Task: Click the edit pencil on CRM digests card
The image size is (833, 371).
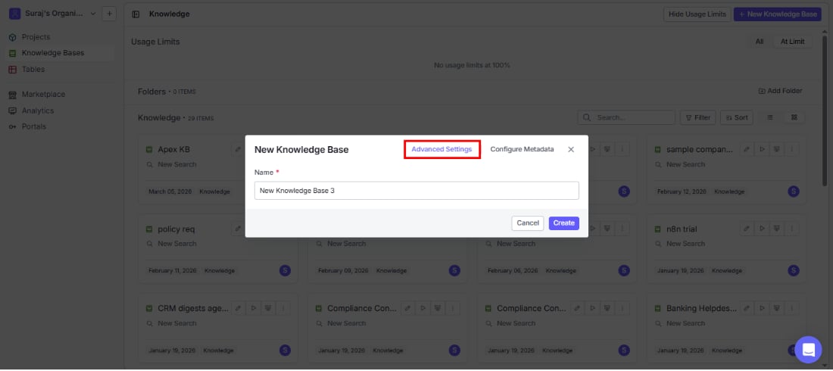Action: click(239, 308)
